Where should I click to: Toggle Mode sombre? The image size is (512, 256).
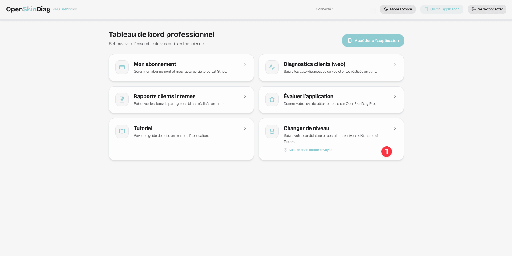[x=398, y=9]
